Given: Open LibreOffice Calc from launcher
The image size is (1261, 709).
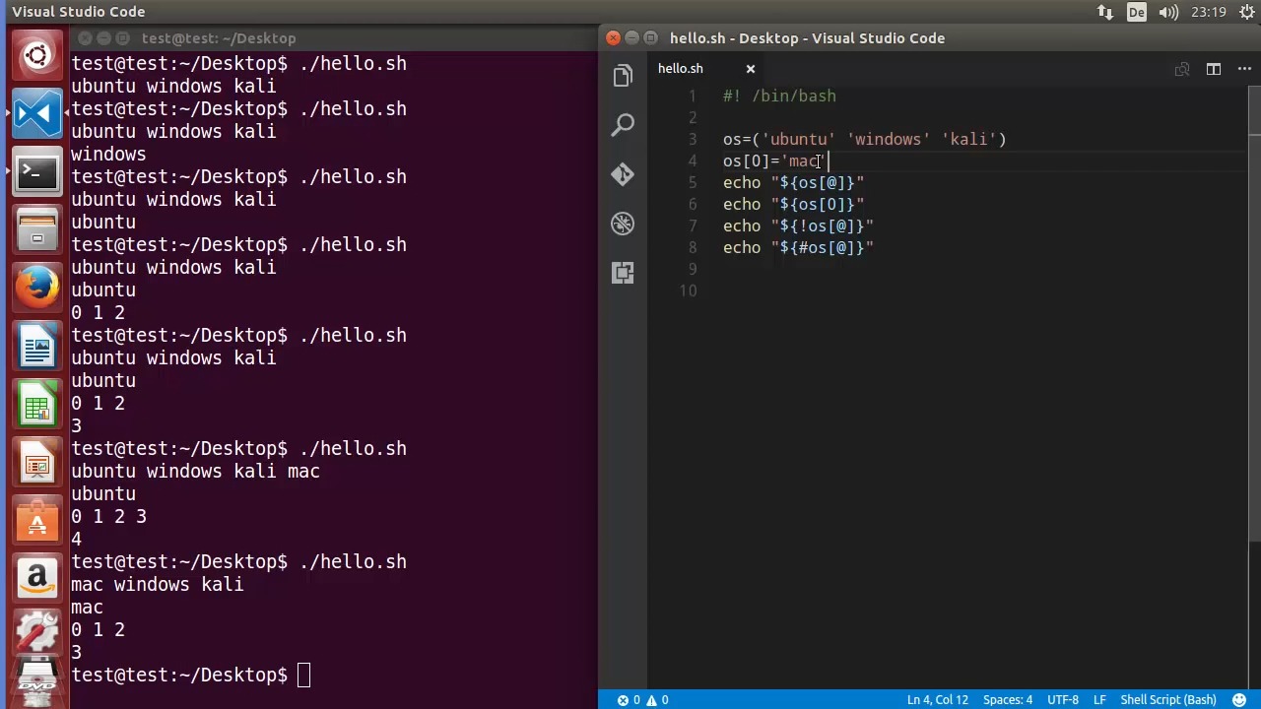Looking at the screenshot, I should [37, 405].
